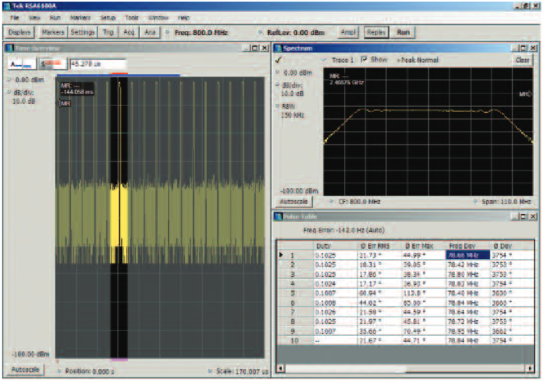Open the Displays selector on the toolbar
The image size is (542, 381).
click(x=19, y=32)
